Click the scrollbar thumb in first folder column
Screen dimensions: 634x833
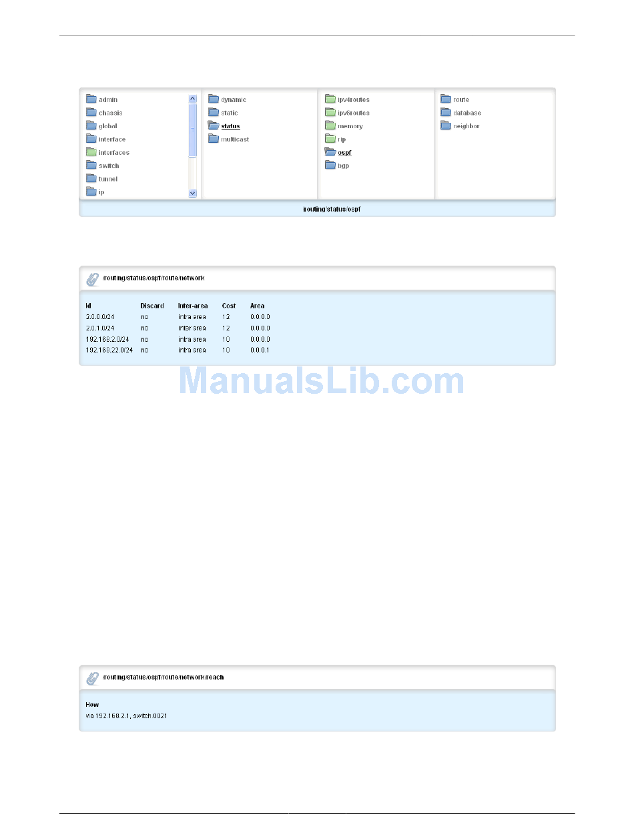pyautogui.click(x=193, y=130)
